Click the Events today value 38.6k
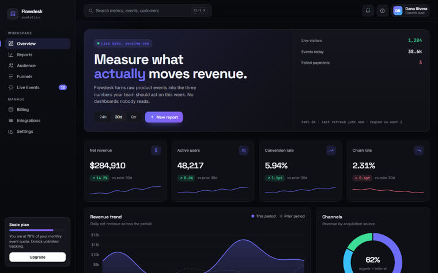 point(415,52)
